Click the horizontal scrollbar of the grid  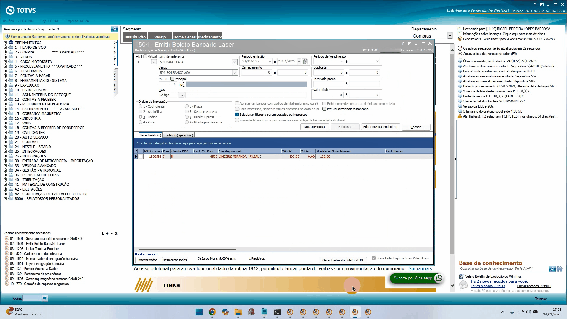(x=188, y=249)
